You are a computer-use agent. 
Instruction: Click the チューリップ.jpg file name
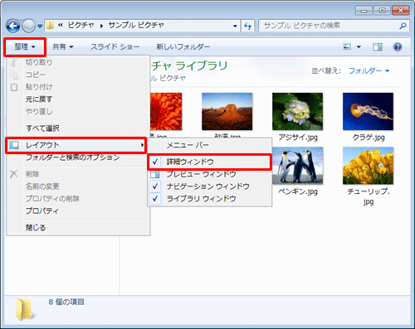pyautogui.click(x=369, y=196)
